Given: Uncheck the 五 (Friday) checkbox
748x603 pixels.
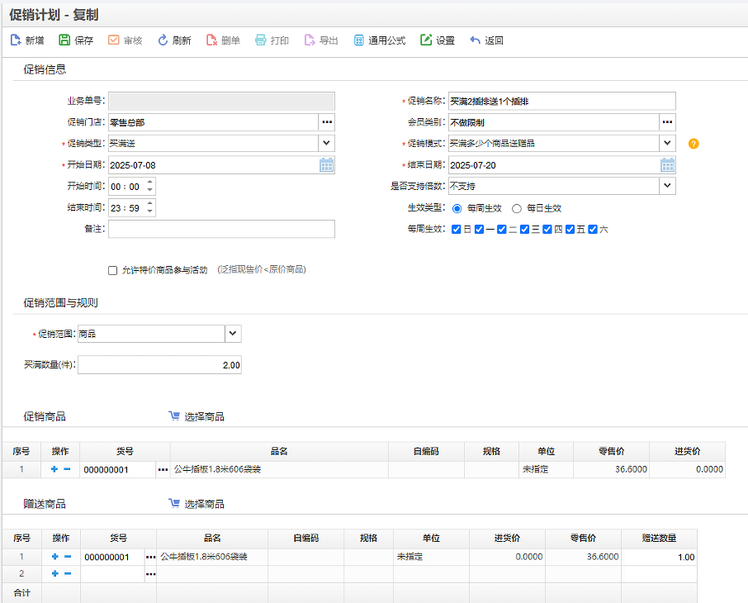Looking at the screenshot, I should (570, 230).
